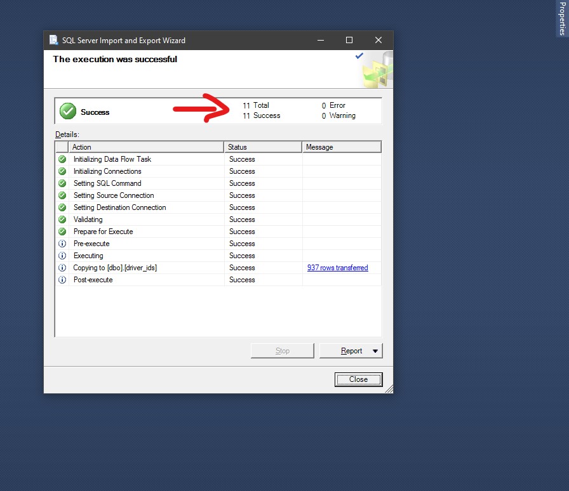This screenshot has width=569, height=491.
Task: Click the SQL Server wizard icon in title bar
Action: pyautogui.click(x=53, y=40)
